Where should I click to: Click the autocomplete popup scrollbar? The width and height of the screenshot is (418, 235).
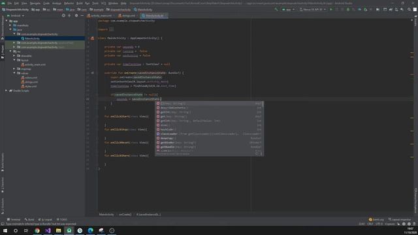pyautogui.click(x=263, y=104)
